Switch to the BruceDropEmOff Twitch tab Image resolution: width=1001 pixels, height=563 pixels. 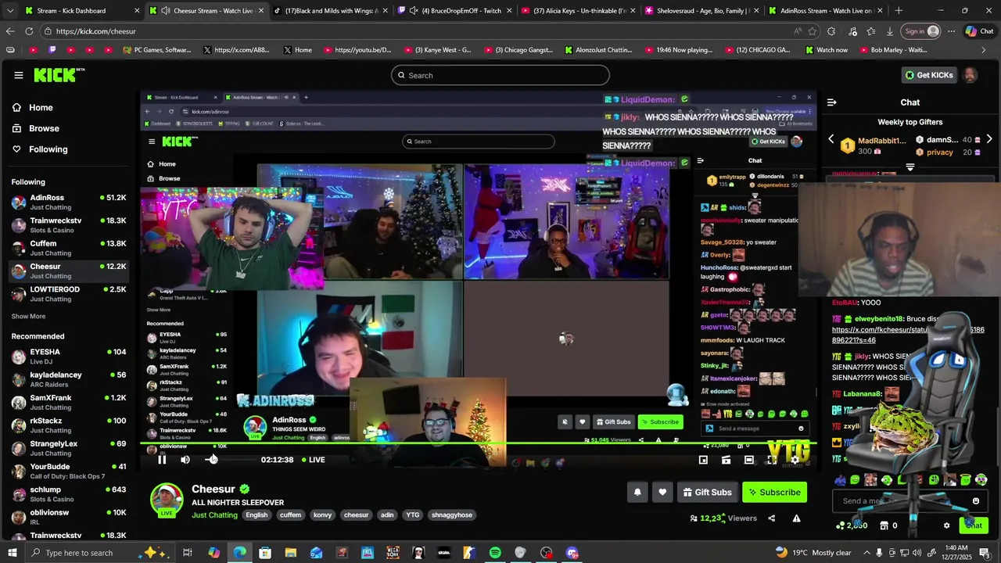point(454,11)
